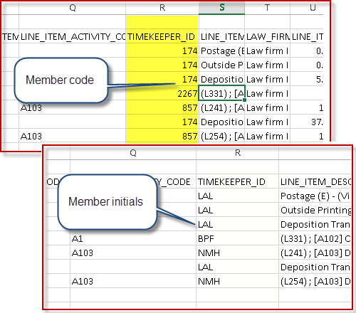The width and height of the screenshot is (356, 313).
Task: Select column S header in top spreadsheet
Action: tap(221, 8)
